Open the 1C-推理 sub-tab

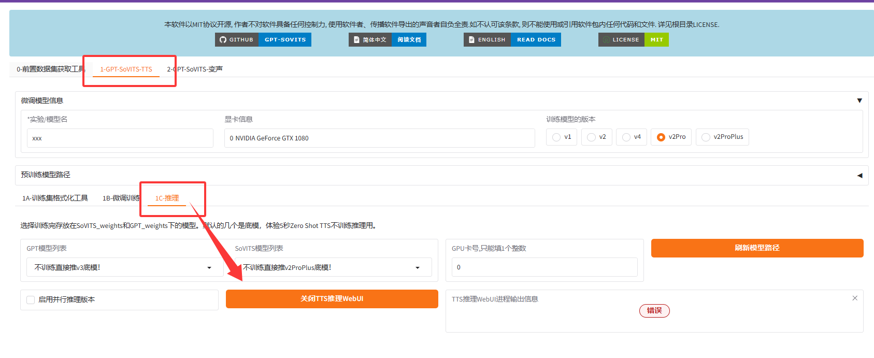click(167, 198)
